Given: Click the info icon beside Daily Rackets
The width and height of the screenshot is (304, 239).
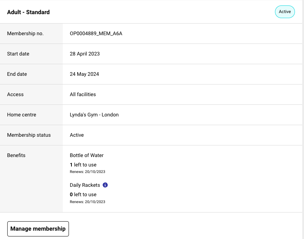Looking at the screenshot, I should coord(105,185).
